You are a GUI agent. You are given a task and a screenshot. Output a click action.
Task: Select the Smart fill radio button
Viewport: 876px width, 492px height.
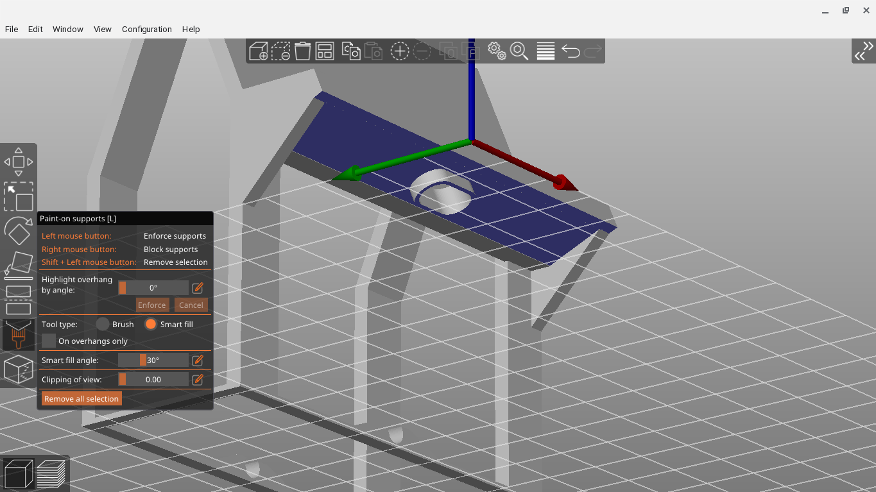151,325
